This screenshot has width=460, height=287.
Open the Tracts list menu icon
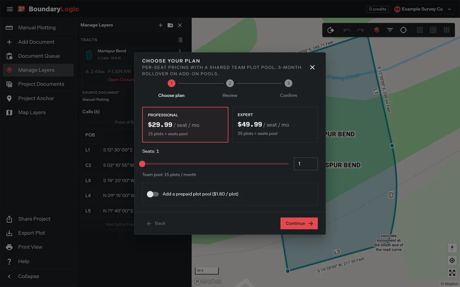pyautogui.click(x=180, y=40)
